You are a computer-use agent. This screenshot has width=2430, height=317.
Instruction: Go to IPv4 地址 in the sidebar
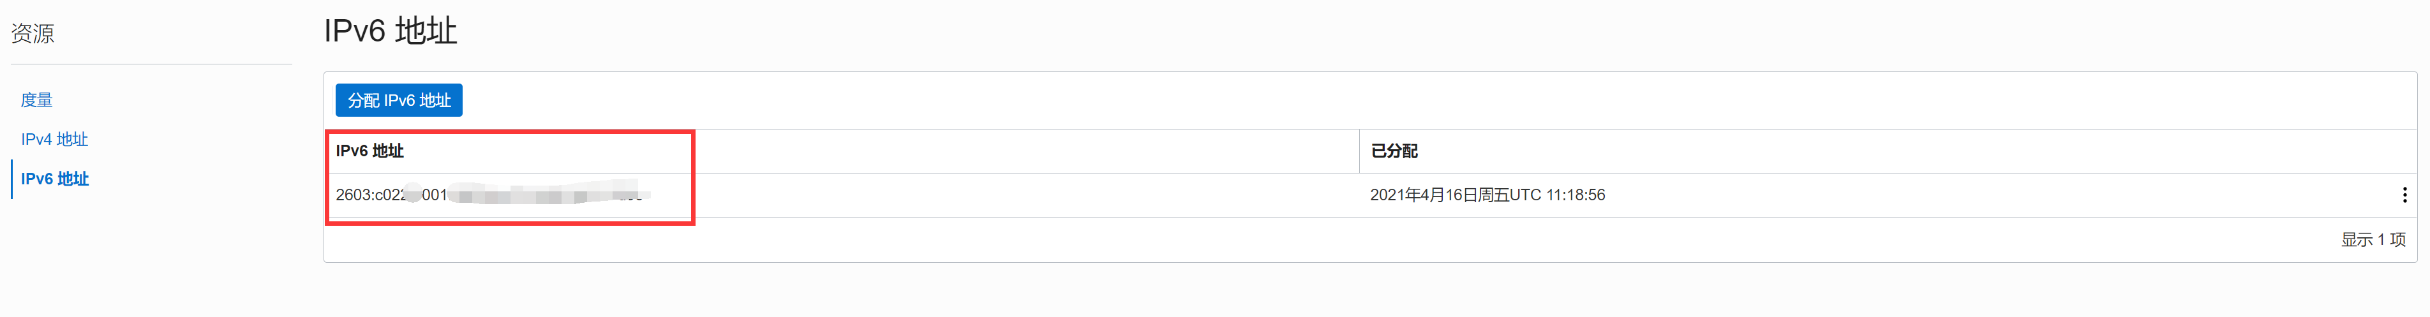point(55,140)
